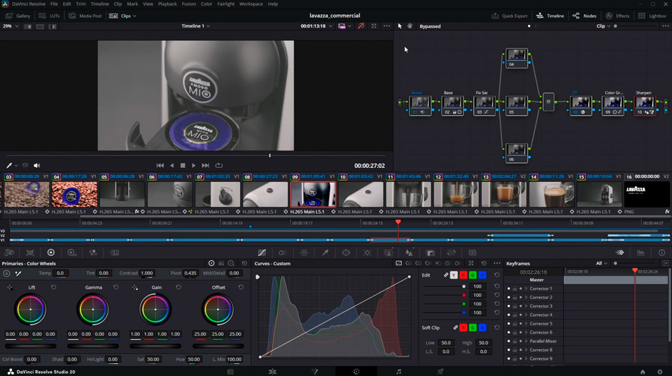
Task: Click the stop playback button
Action: (183, 165)
